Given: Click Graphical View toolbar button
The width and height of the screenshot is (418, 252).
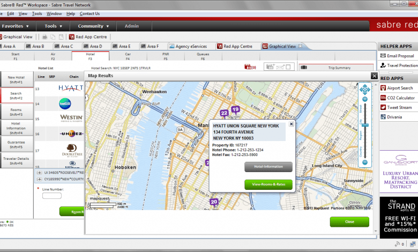Looking at the screenshot, I should [x=16, y=37].
